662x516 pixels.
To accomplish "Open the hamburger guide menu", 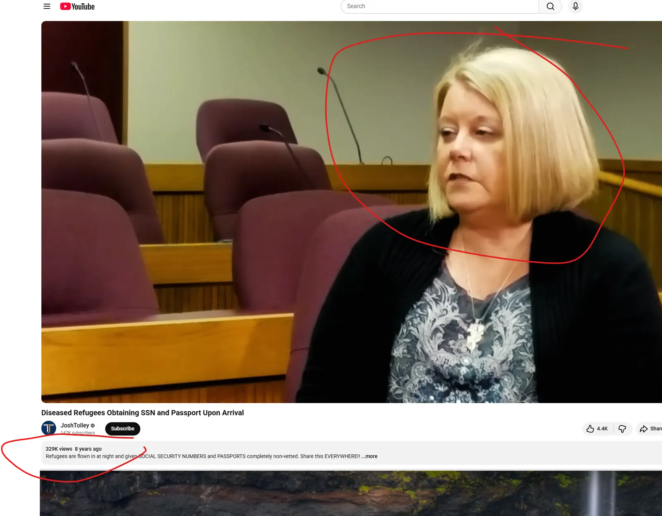I will (47, 7).
